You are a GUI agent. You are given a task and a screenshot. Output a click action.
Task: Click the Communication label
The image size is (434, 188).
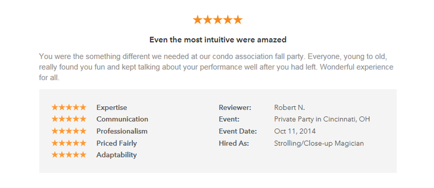123,119
